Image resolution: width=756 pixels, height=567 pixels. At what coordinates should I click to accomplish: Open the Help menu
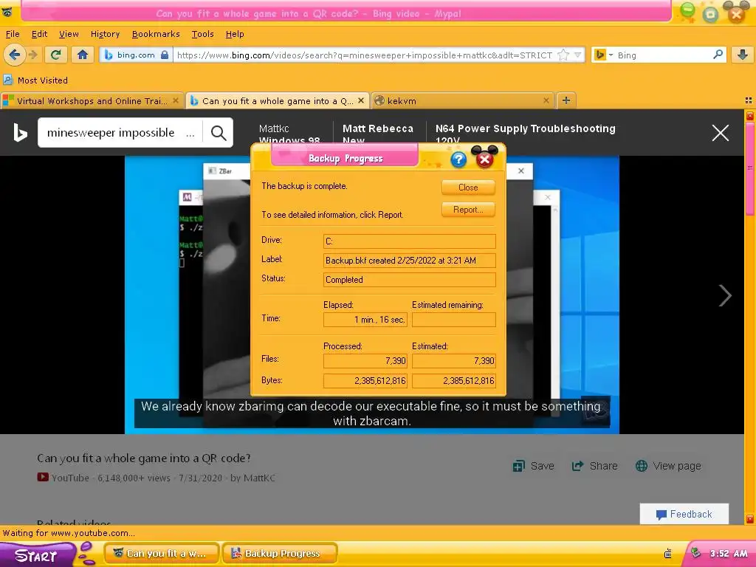tap(235, 34)
